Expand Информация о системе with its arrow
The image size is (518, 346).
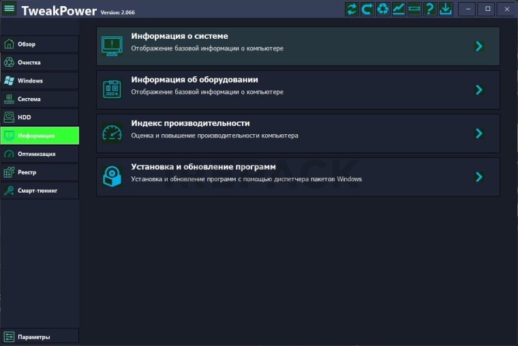click(479, 46)
